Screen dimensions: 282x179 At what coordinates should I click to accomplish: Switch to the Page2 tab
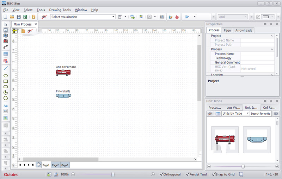click(55, 165)
